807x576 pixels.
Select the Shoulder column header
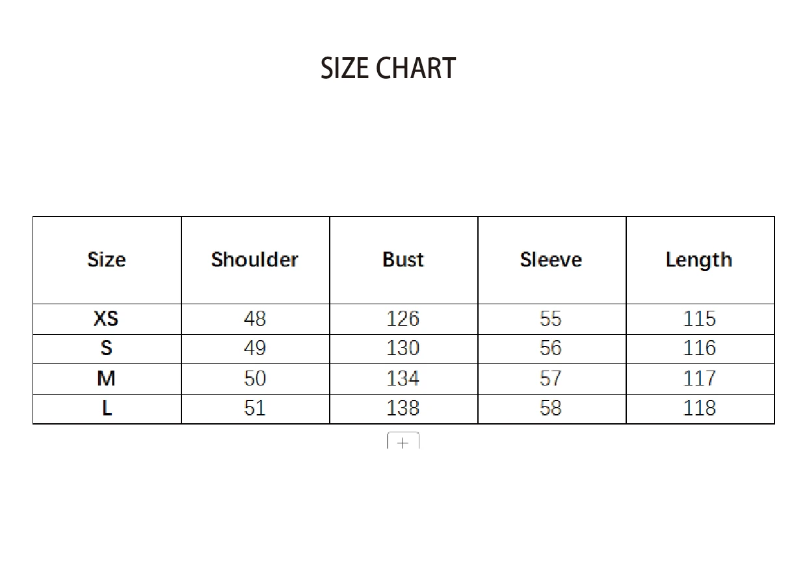tap(255, 260)
